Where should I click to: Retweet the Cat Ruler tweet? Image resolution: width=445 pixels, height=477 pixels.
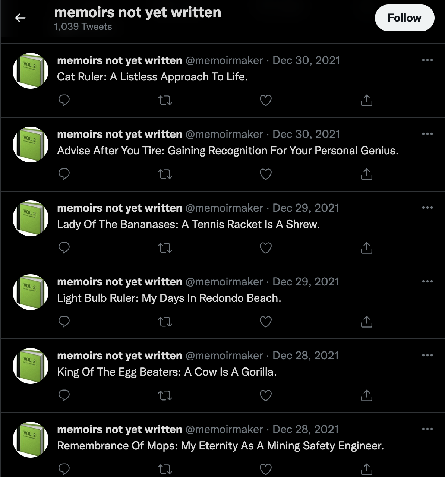165,100
